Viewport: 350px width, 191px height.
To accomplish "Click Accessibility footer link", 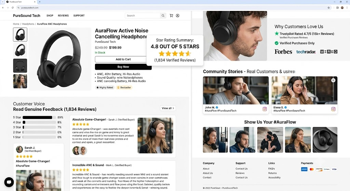I will click(274, 178).
